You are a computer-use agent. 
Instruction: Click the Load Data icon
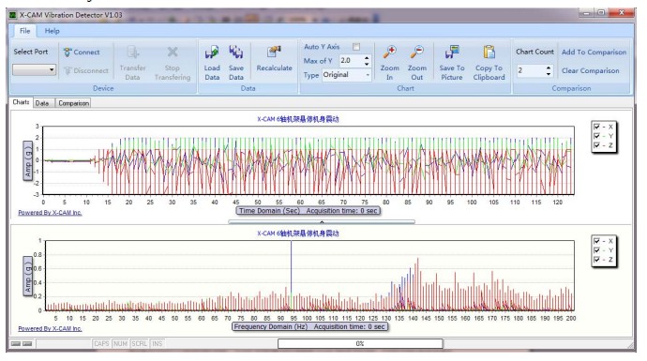coord(212,53)
